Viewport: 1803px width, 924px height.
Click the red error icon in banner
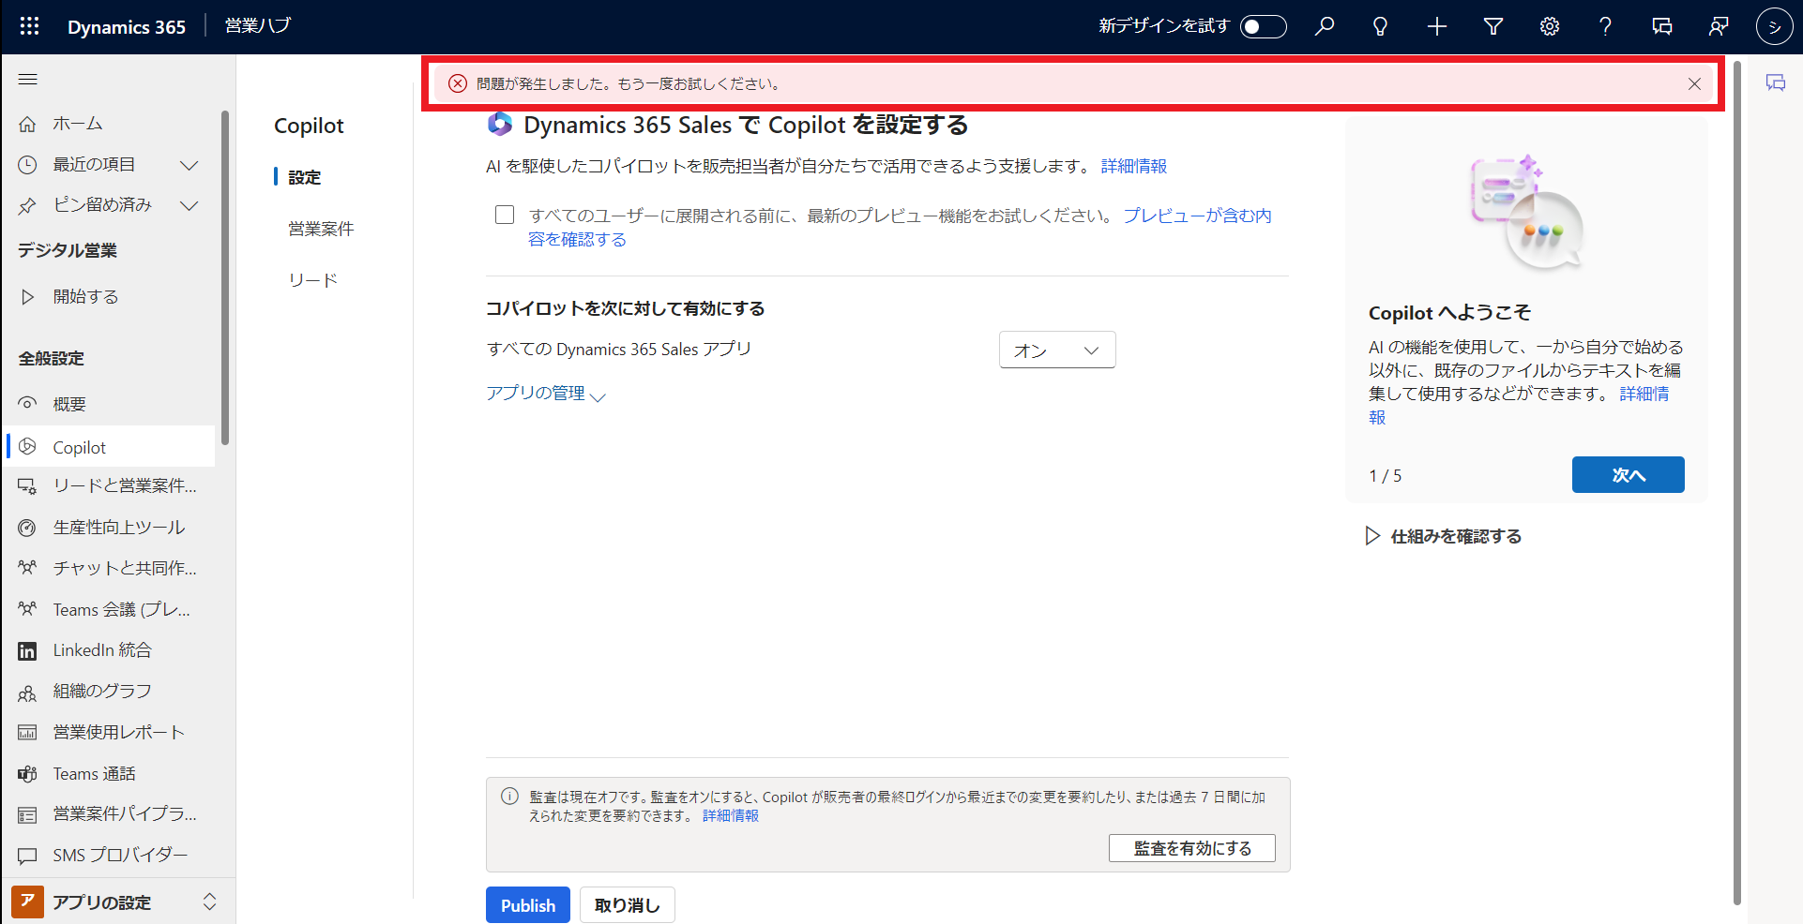[x=458, y=83]
